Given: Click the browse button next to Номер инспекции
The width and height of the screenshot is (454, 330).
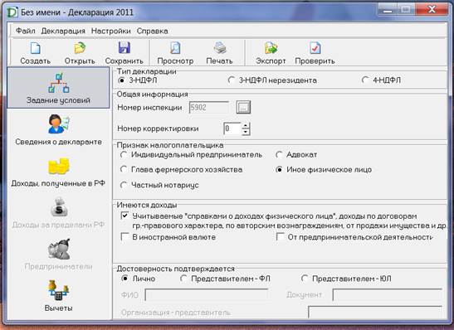Looking at the screenshot, I should [243, 108].
